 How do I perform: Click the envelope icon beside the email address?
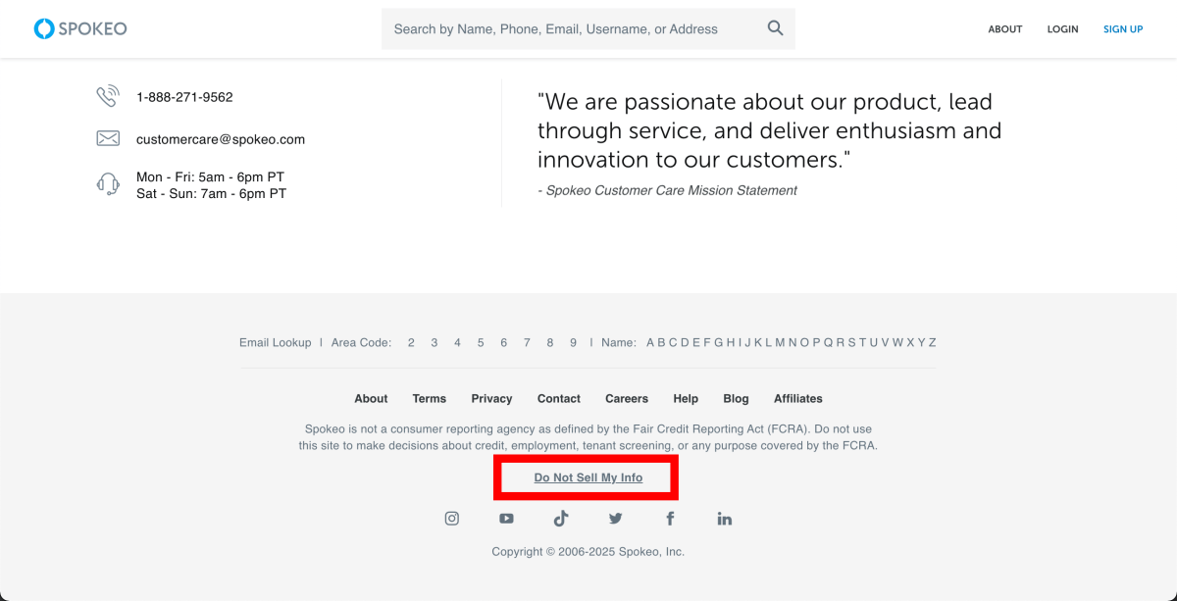[108, 138]
